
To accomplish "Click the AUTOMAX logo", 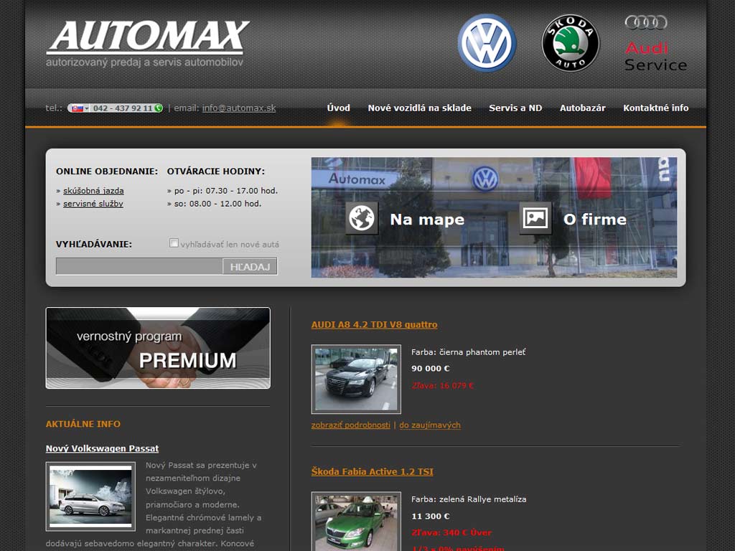I will click(148, 43).
